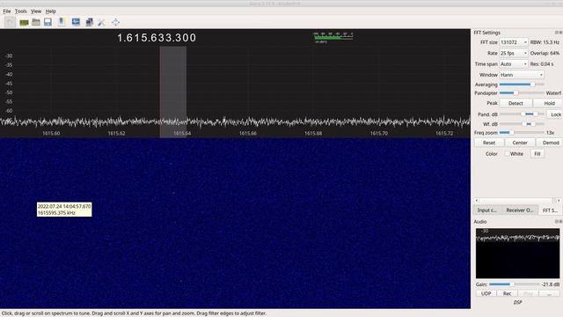
Task: Click the audio Gain slider
Action: point(514,284)
